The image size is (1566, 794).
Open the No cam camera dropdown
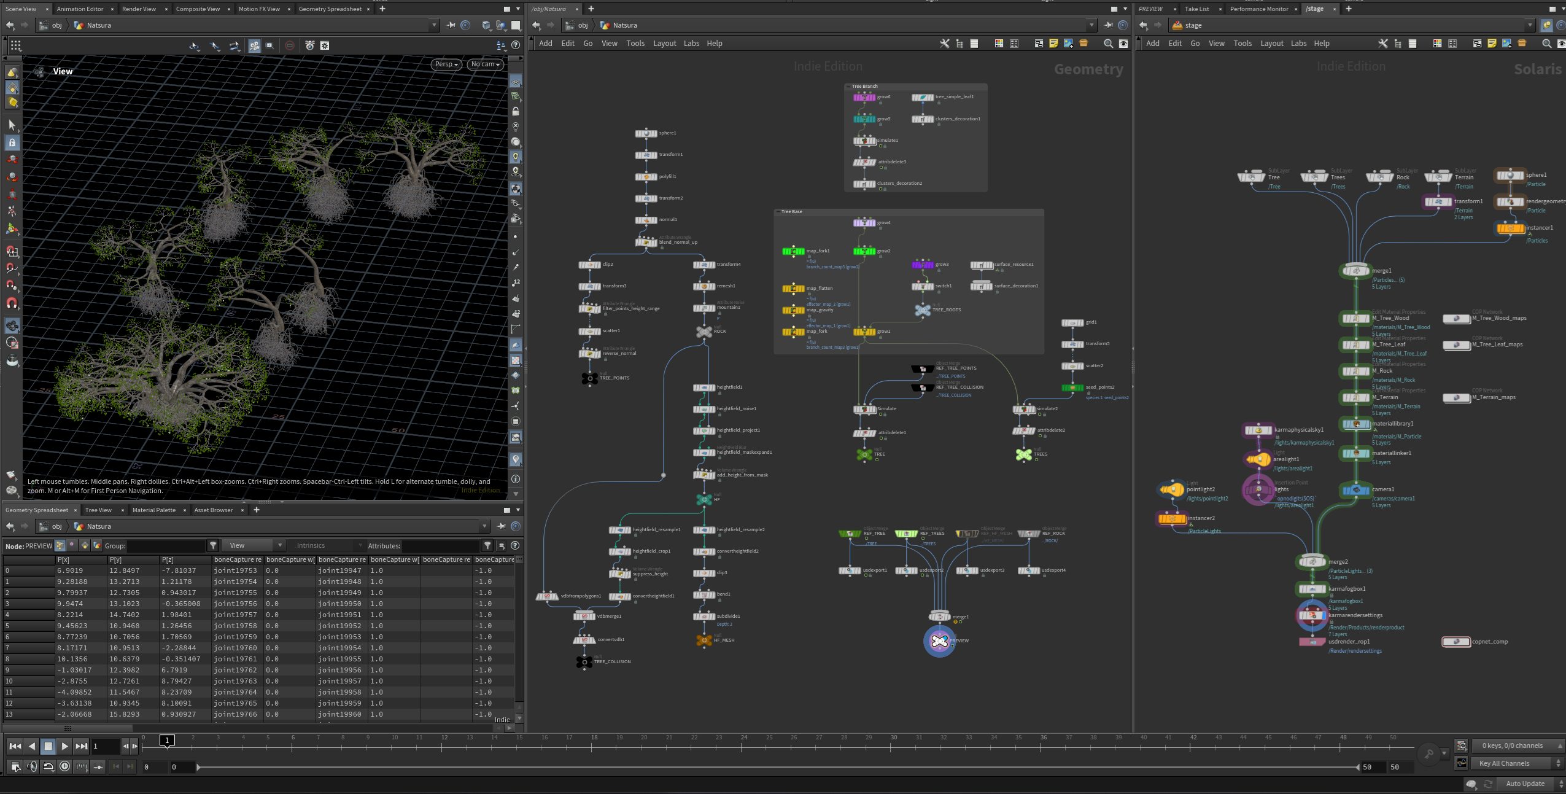(x=486, y=64)
